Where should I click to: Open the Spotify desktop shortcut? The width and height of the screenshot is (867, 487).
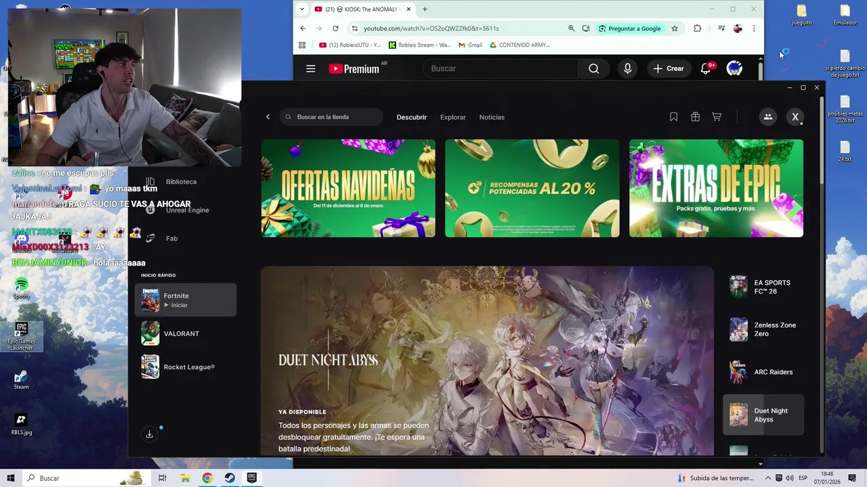(x=21, y=288)
